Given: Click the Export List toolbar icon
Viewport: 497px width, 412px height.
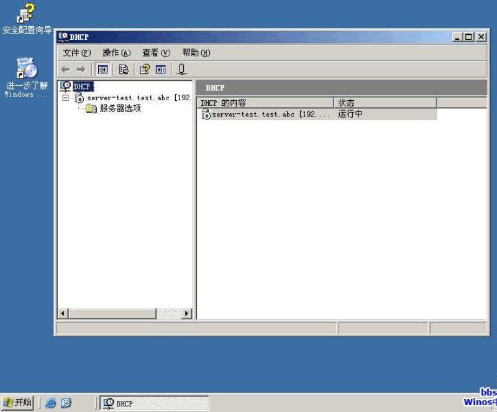Looking at the screenshot, I should pos(124,70).
